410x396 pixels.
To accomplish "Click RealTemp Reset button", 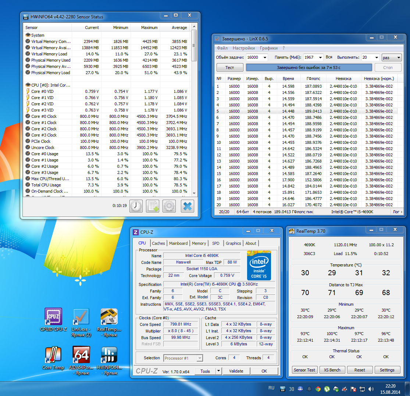I will point(360,370).
